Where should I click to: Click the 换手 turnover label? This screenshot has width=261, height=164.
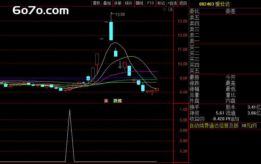coord(194,107)
